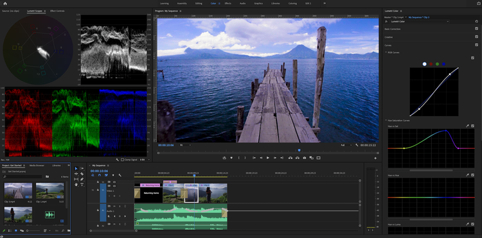Open the Effect Controls tab
This screenshot has width=482, height=238.
point(57,11)
